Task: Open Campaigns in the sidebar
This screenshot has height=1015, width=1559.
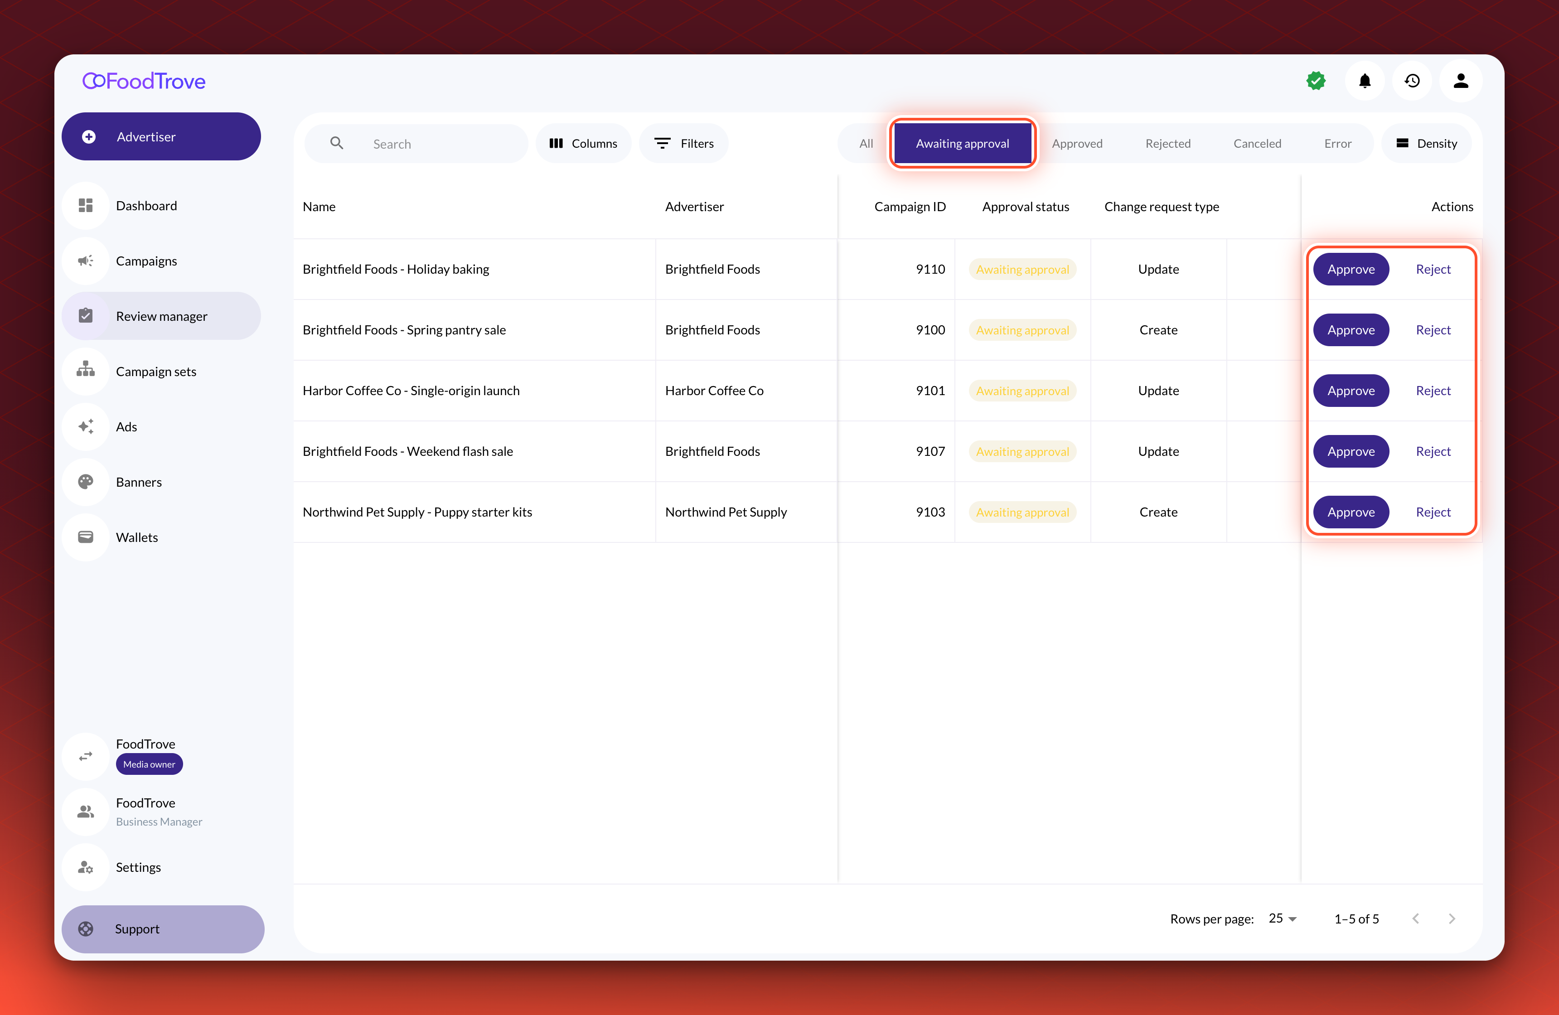Action: tap(161, 261)
